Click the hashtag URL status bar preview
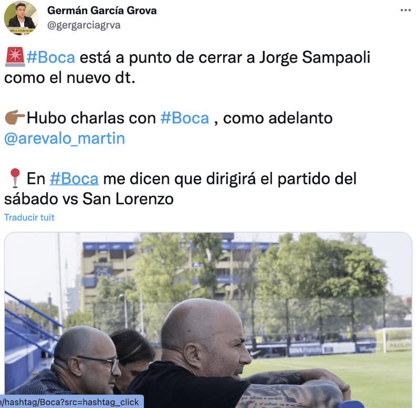420x408 pixels. coord(72,402)
